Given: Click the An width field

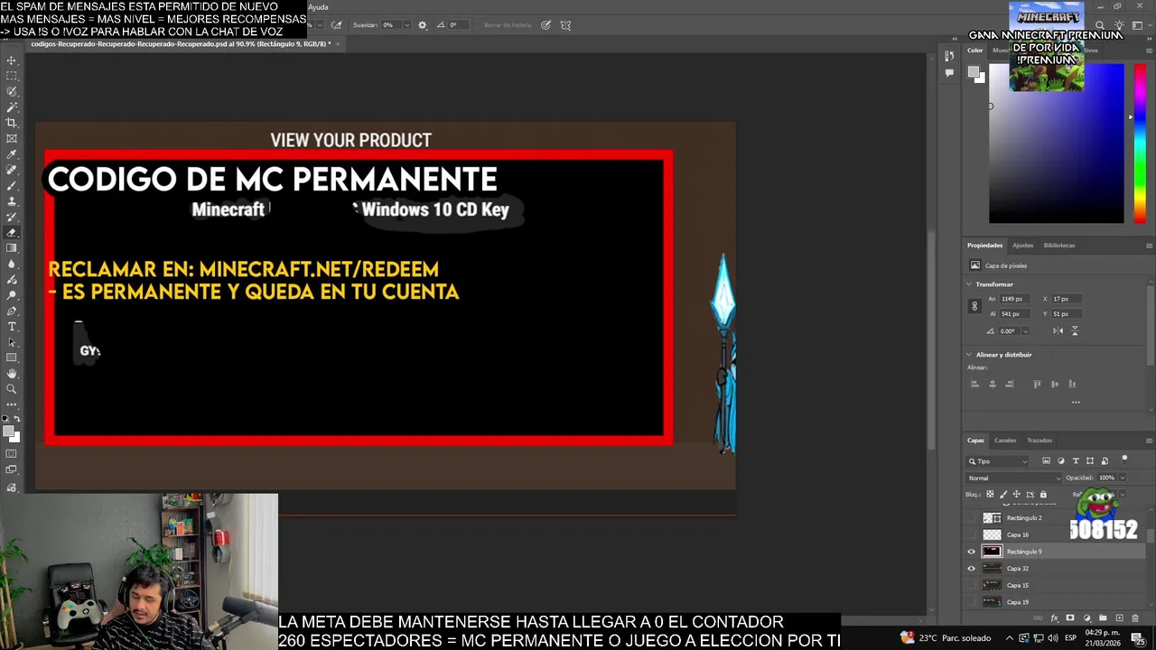Looking at the screenshot, I should pos(1015,299).
